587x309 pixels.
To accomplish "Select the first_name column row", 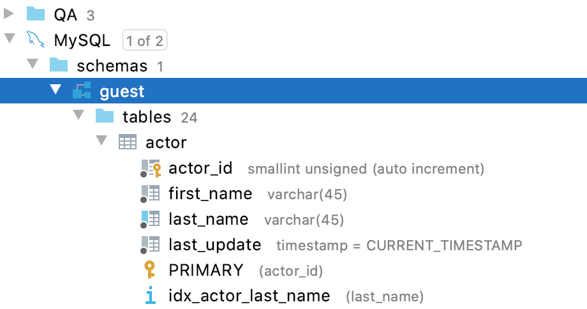I will click(211, 193).
